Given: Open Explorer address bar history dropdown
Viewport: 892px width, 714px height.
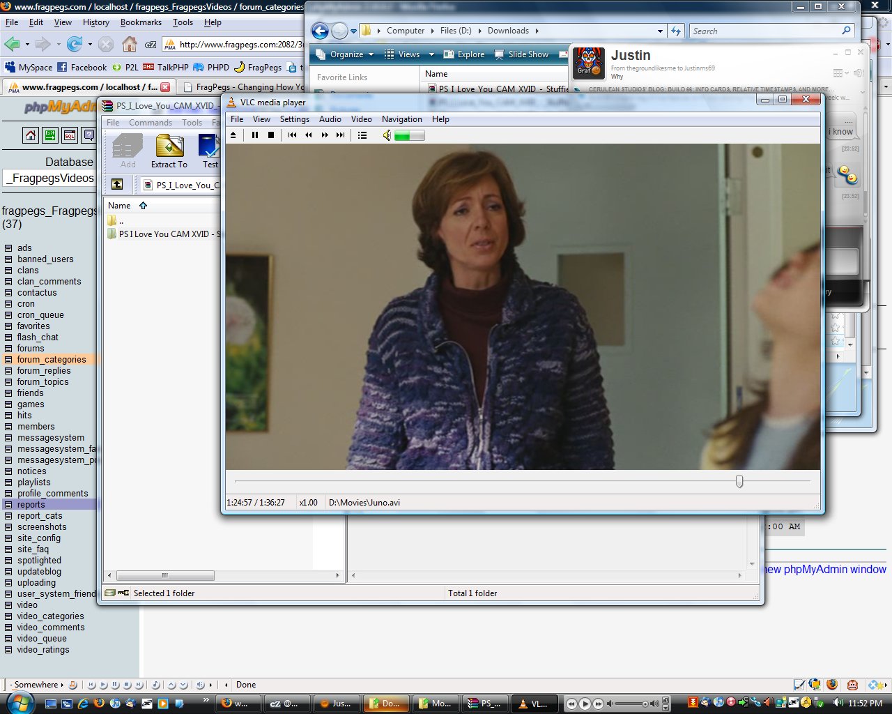Looking at the screenshot, I should coord(660,31).
